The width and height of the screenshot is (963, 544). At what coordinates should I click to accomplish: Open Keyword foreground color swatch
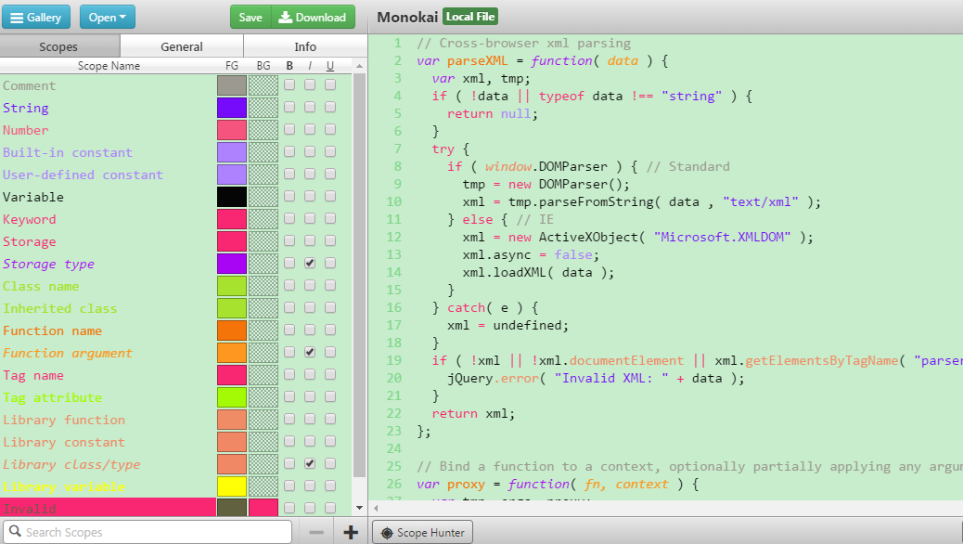tap(232, 219)
